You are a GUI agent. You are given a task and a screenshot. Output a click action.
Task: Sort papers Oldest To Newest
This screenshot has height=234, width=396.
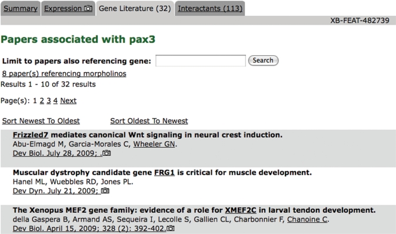149,121
